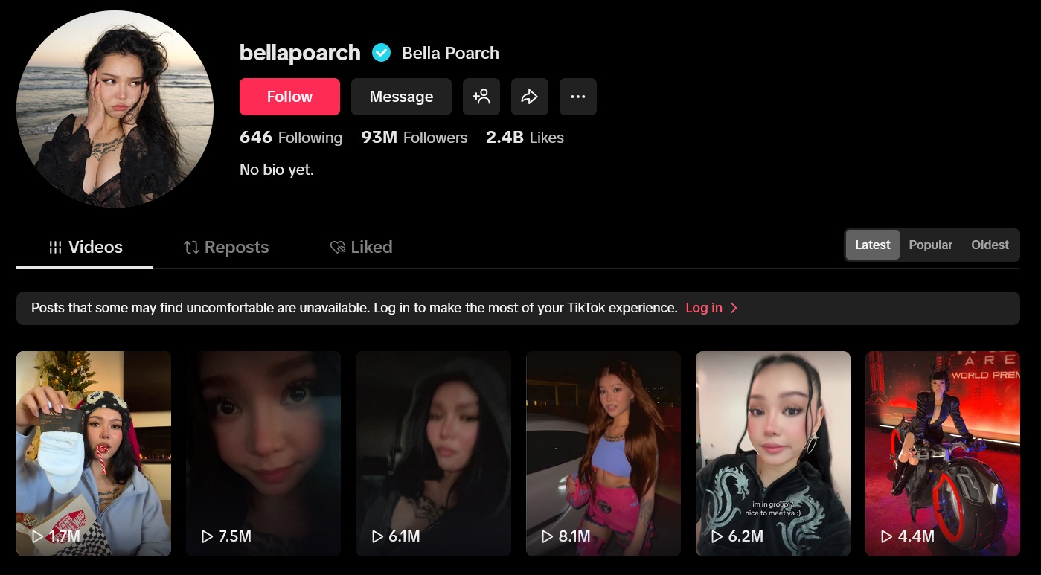This screenshot has width=1041, height=575.
Task: Click the Add friend icon
Action: pyautogui.click(x=481, y=97)
